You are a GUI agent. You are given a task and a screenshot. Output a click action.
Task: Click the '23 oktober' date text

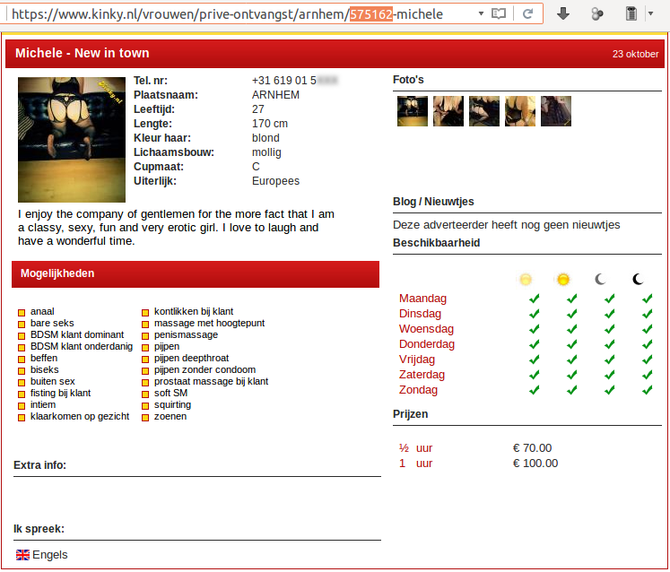(x=635, y=55)
